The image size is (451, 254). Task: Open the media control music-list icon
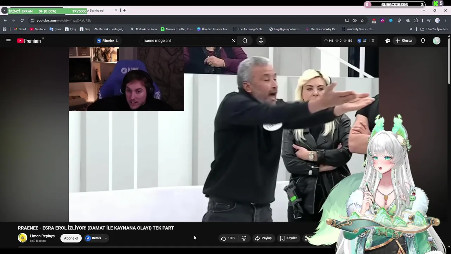click(x=429, y=20)
